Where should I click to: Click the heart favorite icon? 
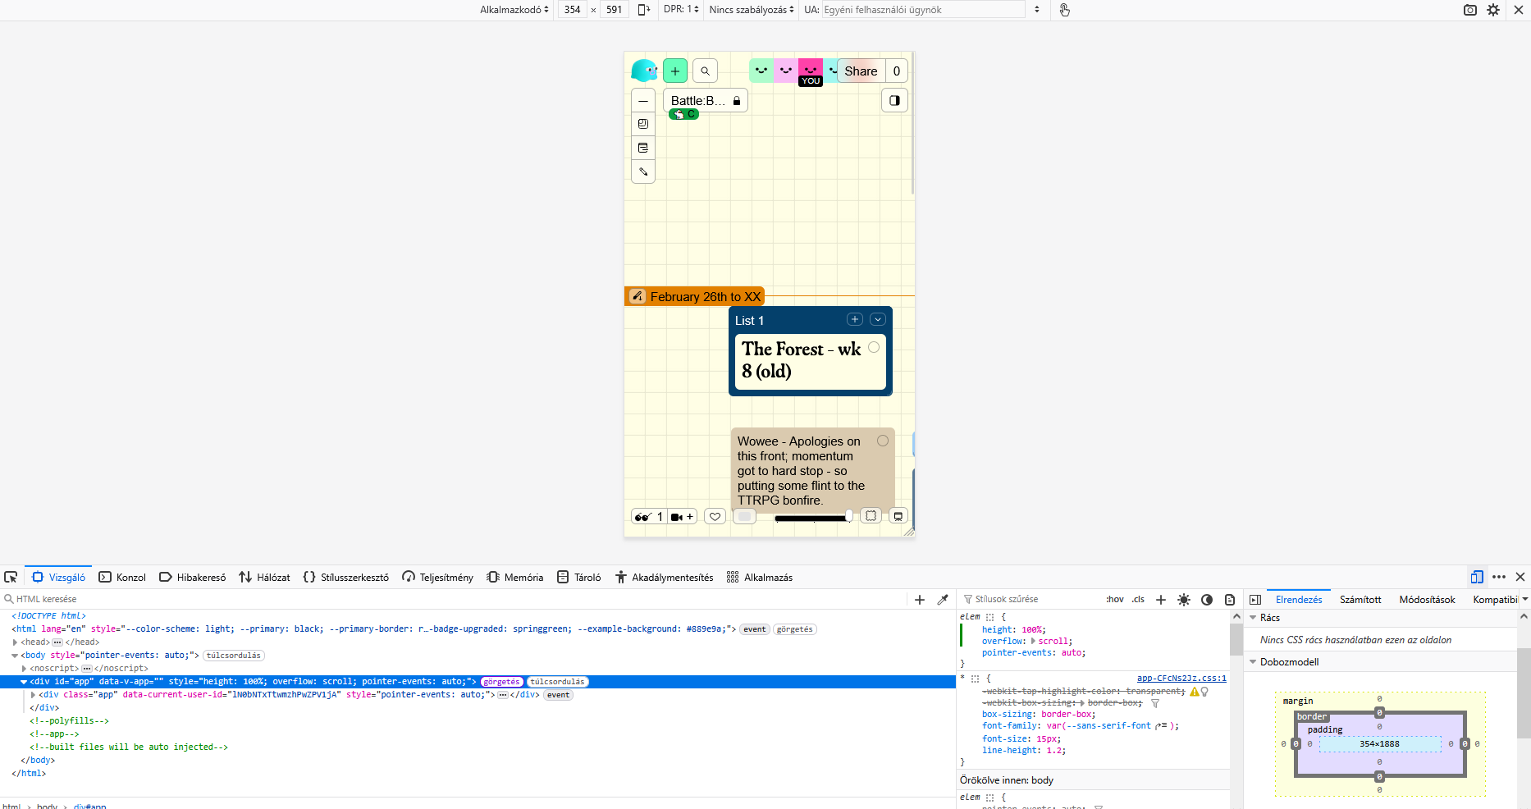click(715, 517)
